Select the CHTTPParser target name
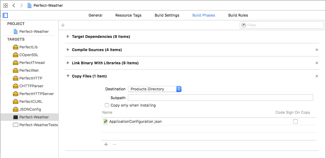 [32, 86]
